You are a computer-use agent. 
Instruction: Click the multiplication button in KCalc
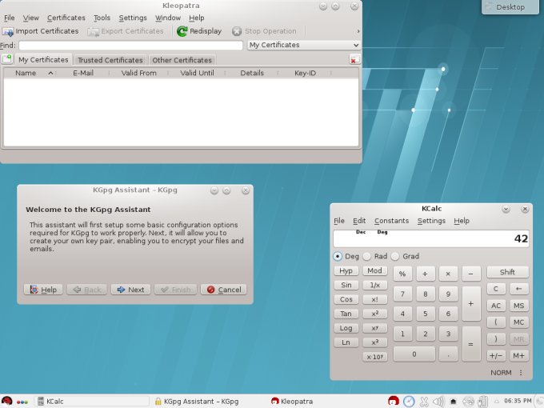(448, 274)
